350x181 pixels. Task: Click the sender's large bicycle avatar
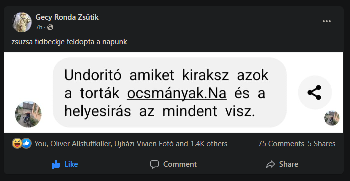coord(28,114)
